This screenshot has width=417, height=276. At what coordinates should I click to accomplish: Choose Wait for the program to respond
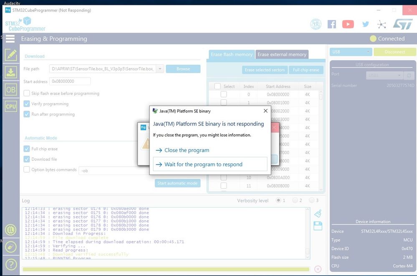pos(210,164)
